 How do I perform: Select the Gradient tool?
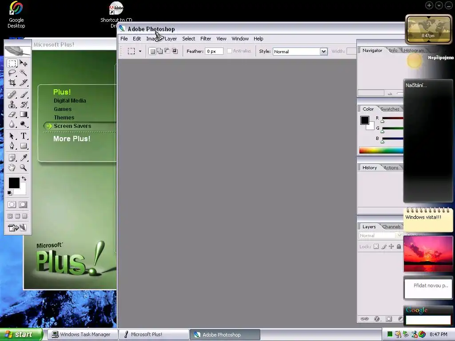click(24, 114)
